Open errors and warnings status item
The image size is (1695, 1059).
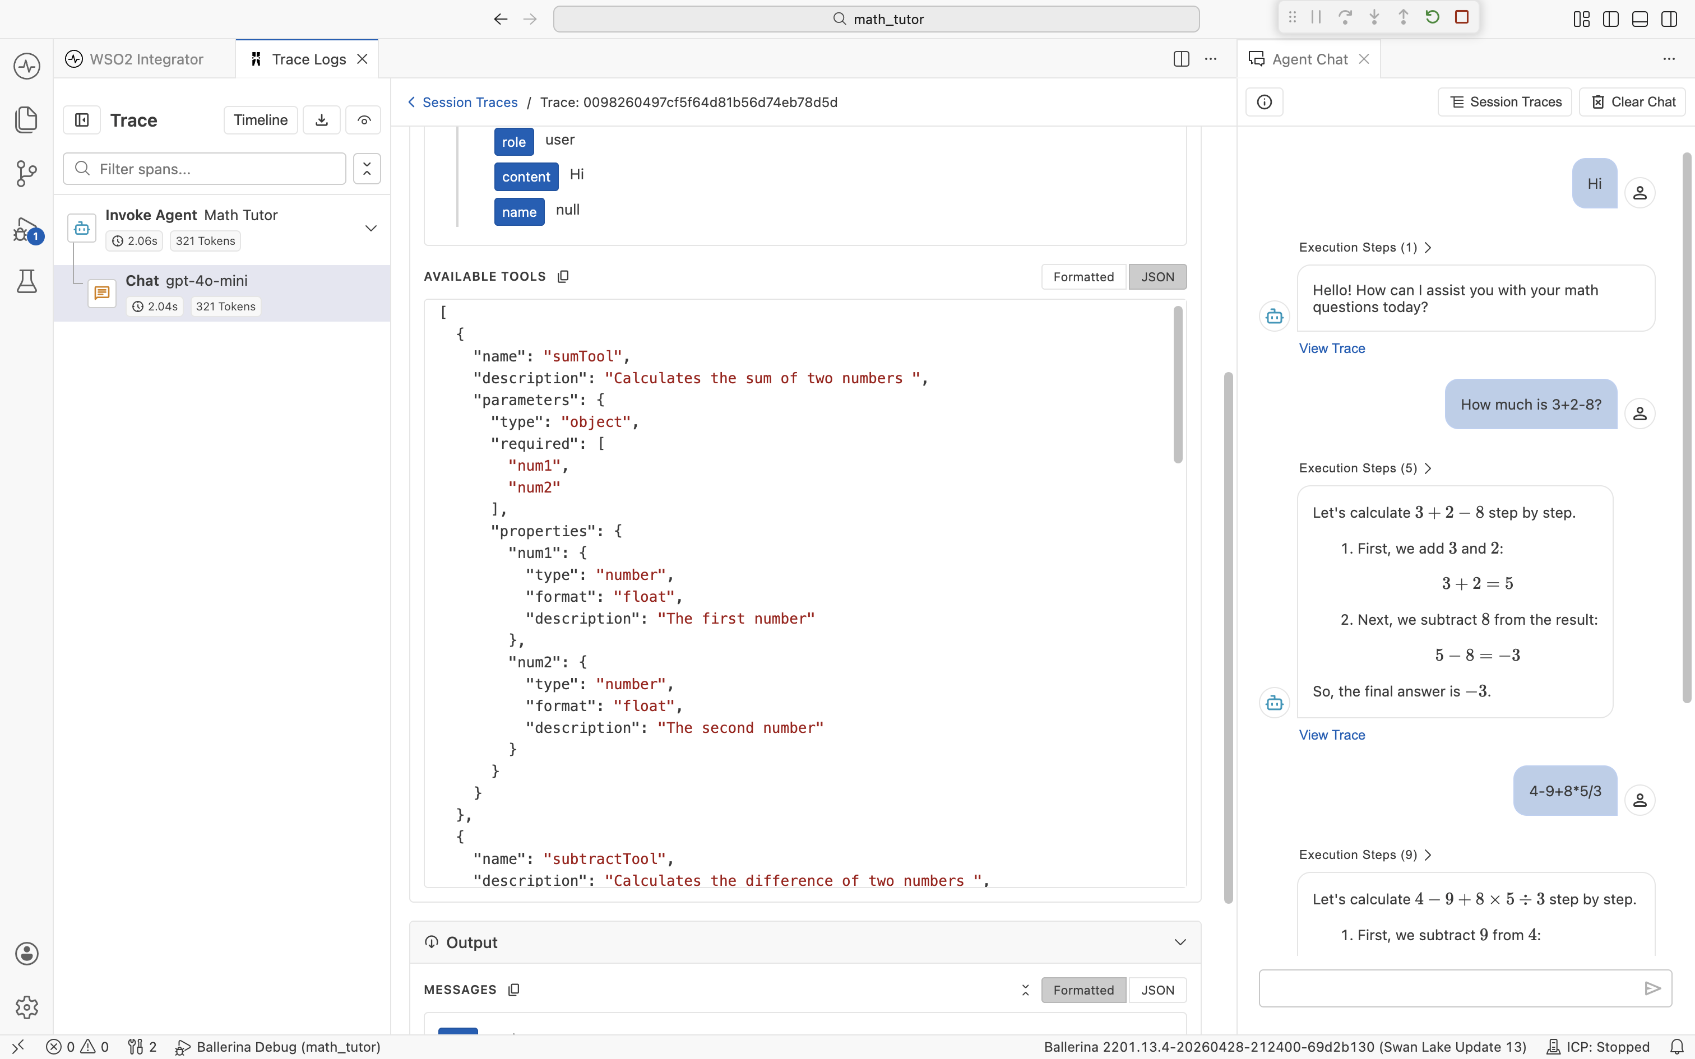(78, 1047)
